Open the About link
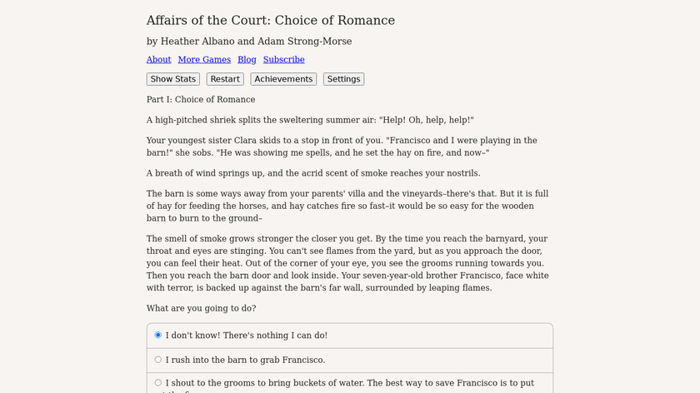Viewport: 700px width, 393px height. [158, 60]
